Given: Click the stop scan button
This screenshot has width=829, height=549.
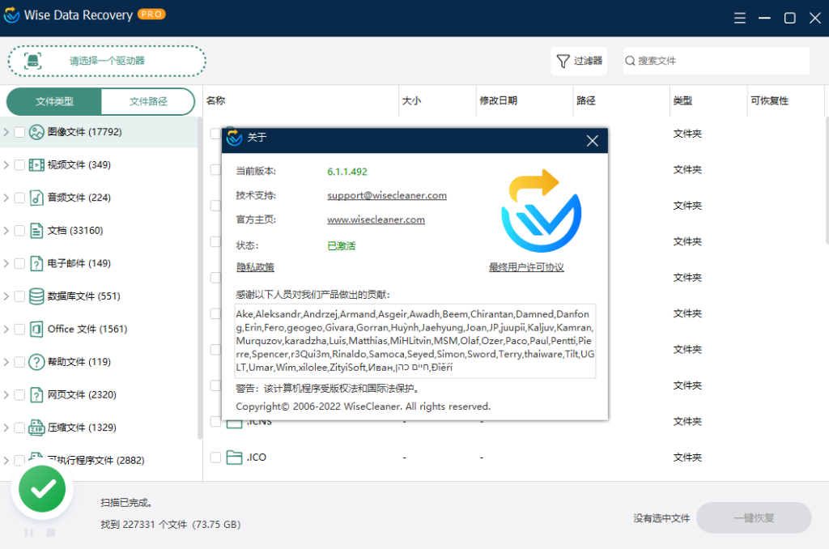Looking at the screenshot, I should click(51, 533).
